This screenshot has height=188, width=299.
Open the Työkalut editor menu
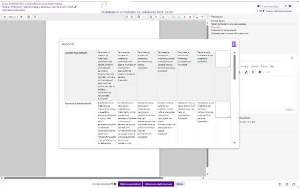tap(254, 67)
